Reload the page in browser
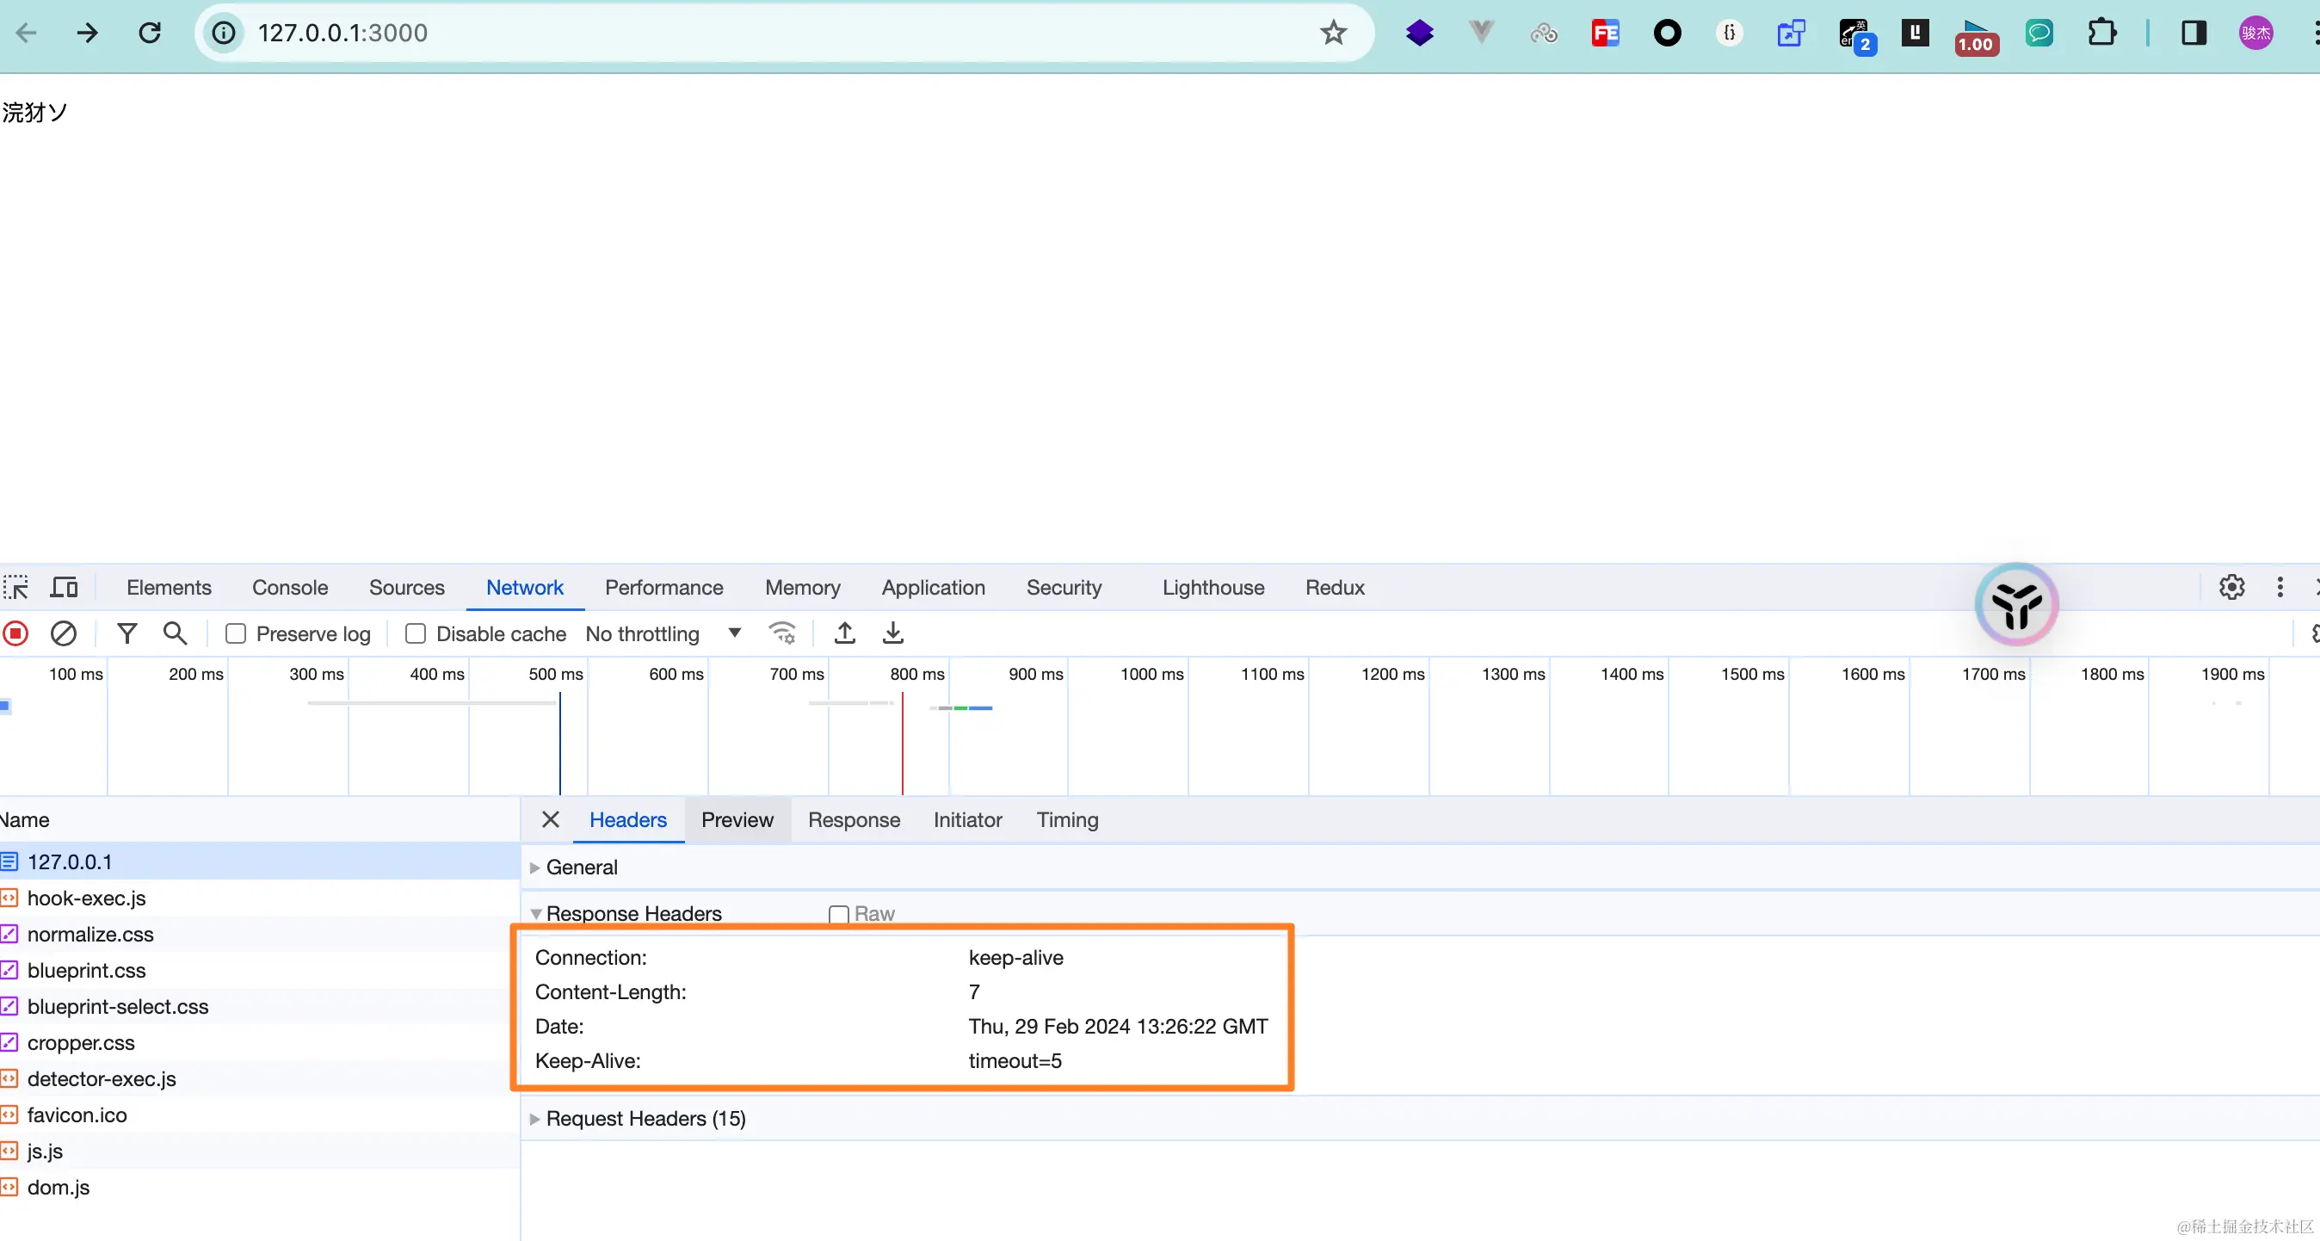 click(x=150, y=34)
